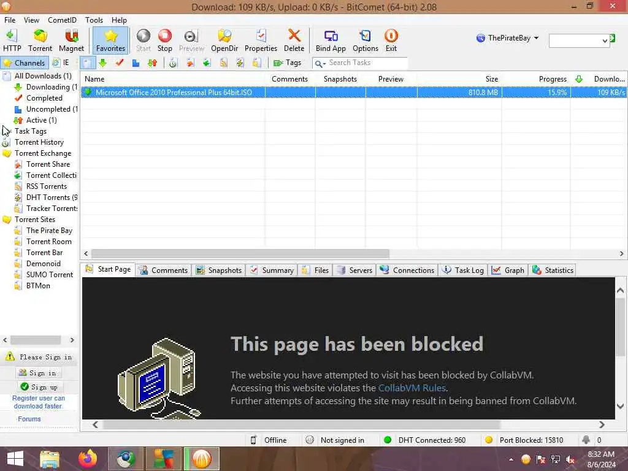The width and height of the screenshot is (628, 471).
Task: Add a Magnet link via toolbar
Action: coord(71,40)
